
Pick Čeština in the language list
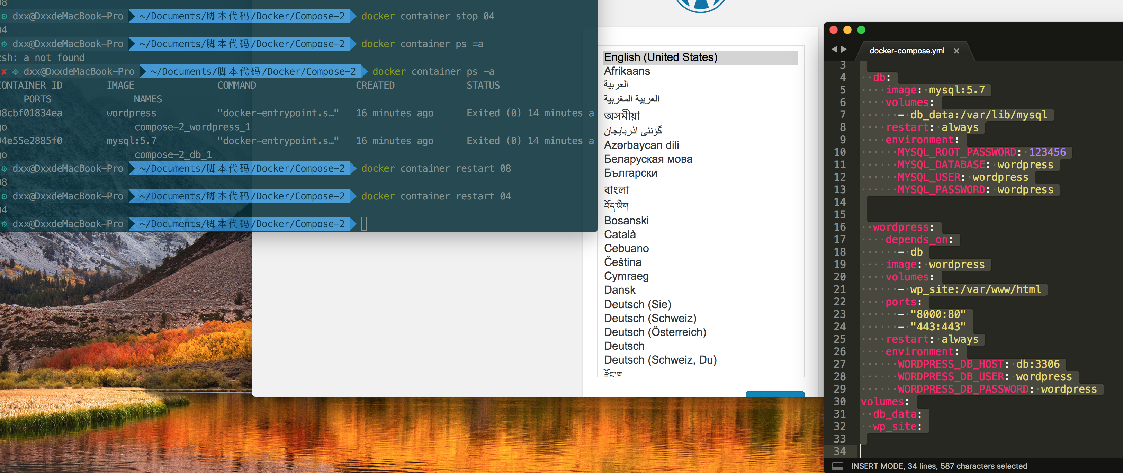click(622, 262)
